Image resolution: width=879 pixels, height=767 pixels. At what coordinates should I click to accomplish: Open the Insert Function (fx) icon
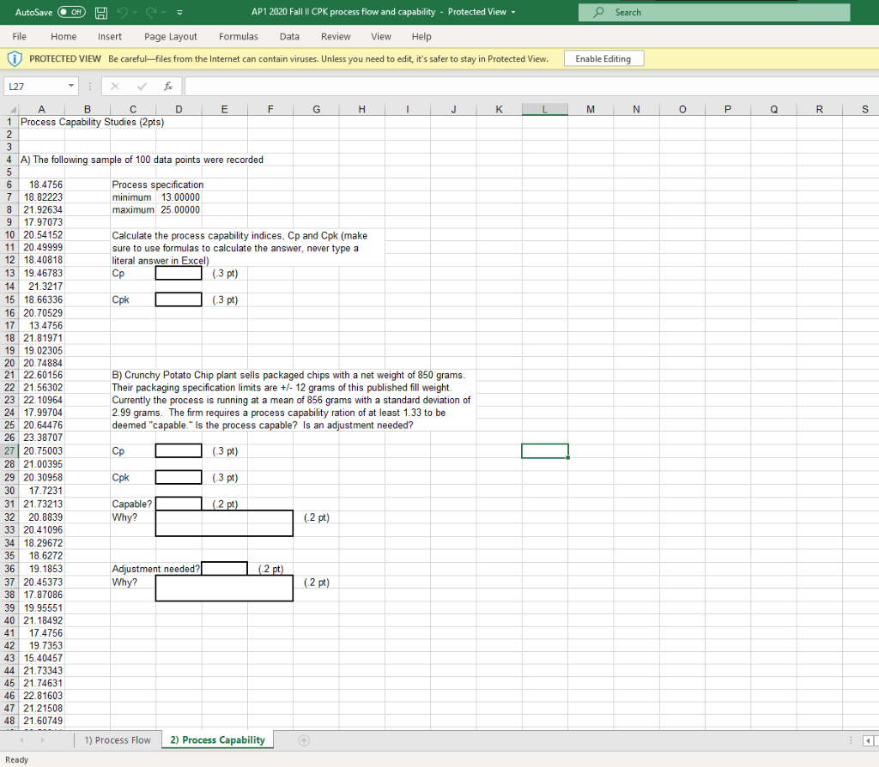(168, 86)
